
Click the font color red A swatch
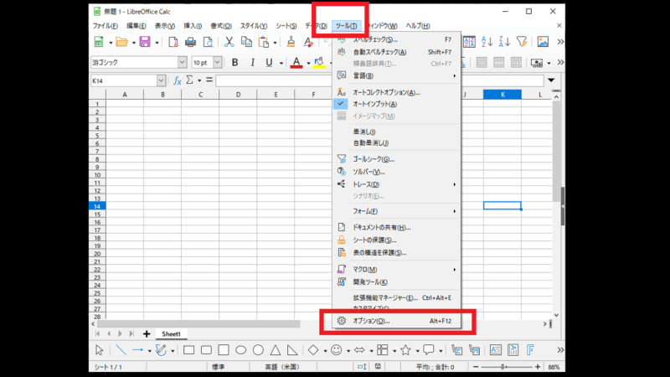pyautogui.click(x=296, y=63)
